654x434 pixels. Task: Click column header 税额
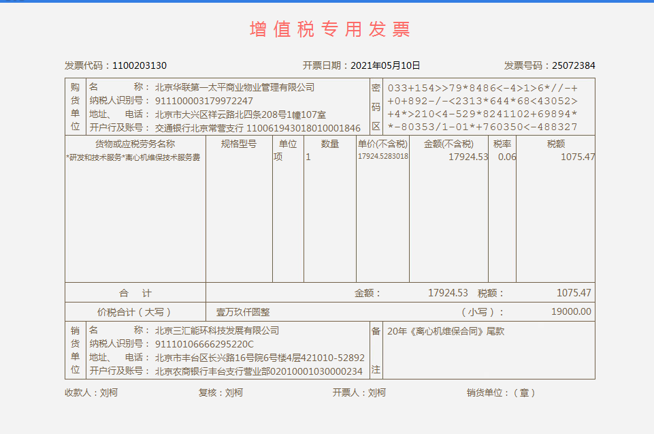(555, 144)
